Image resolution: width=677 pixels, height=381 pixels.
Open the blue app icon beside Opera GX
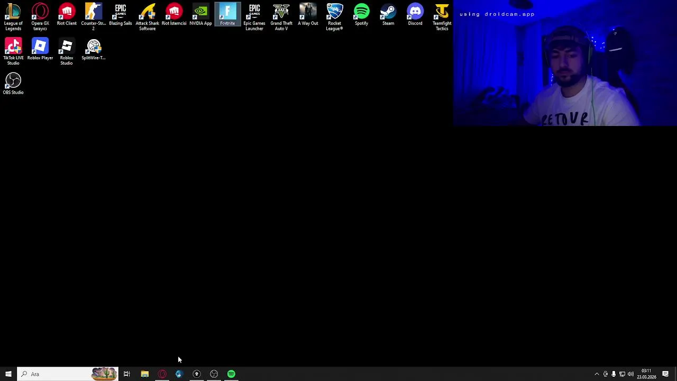pos(179,374)
